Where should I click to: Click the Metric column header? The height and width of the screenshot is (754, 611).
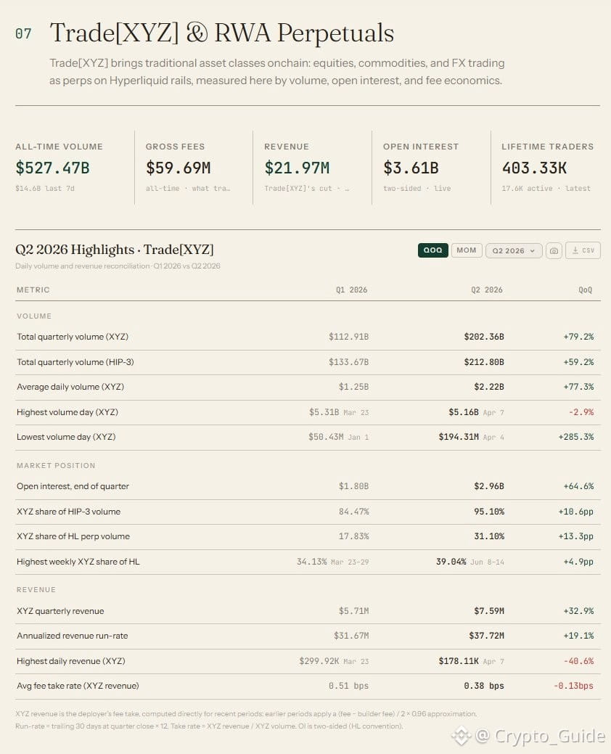point(33,290)
